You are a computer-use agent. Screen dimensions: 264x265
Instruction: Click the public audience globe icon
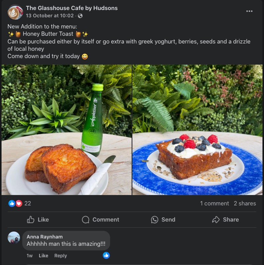point(80,16)
